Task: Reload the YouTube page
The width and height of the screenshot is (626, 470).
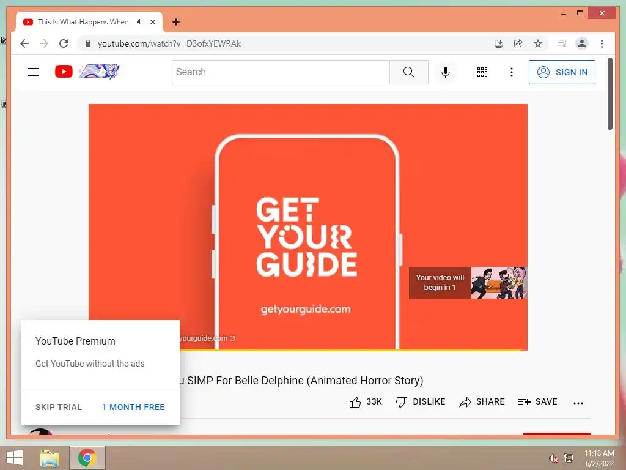Action: coord(64,43)
